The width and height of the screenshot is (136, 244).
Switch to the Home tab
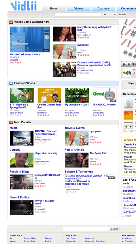(x=54, y=8)
